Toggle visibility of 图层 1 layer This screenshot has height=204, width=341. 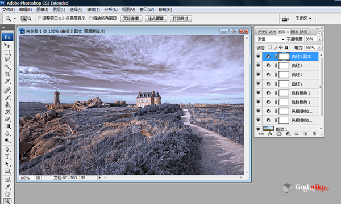point(258,129)
